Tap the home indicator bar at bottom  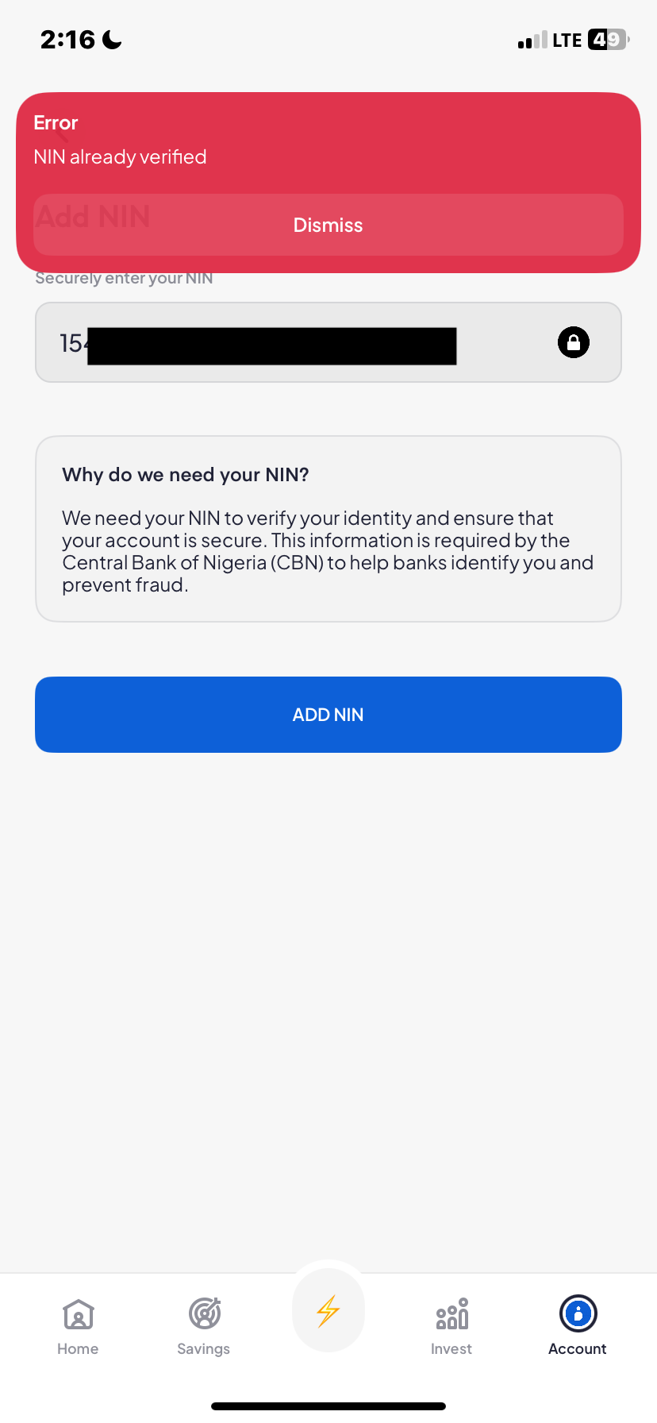pos(328,1406)
